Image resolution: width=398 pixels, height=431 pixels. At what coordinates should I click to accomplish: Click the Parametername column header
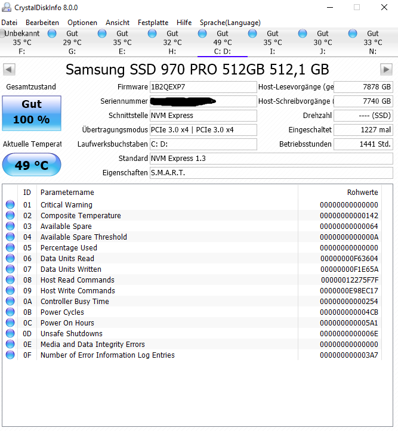tap(167, 192)
